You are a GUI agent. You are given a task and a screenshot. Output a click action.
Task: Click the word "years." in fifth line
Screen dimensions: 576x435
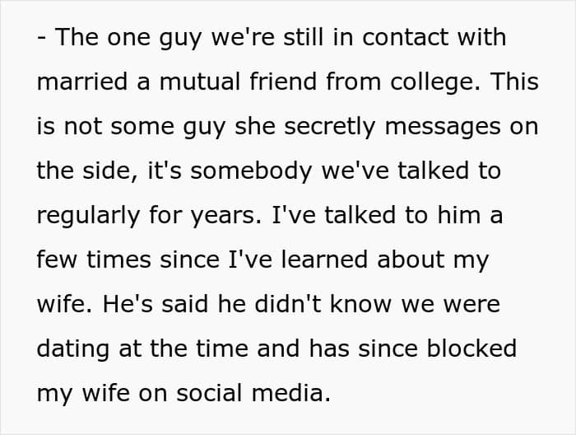pos(225,217)
